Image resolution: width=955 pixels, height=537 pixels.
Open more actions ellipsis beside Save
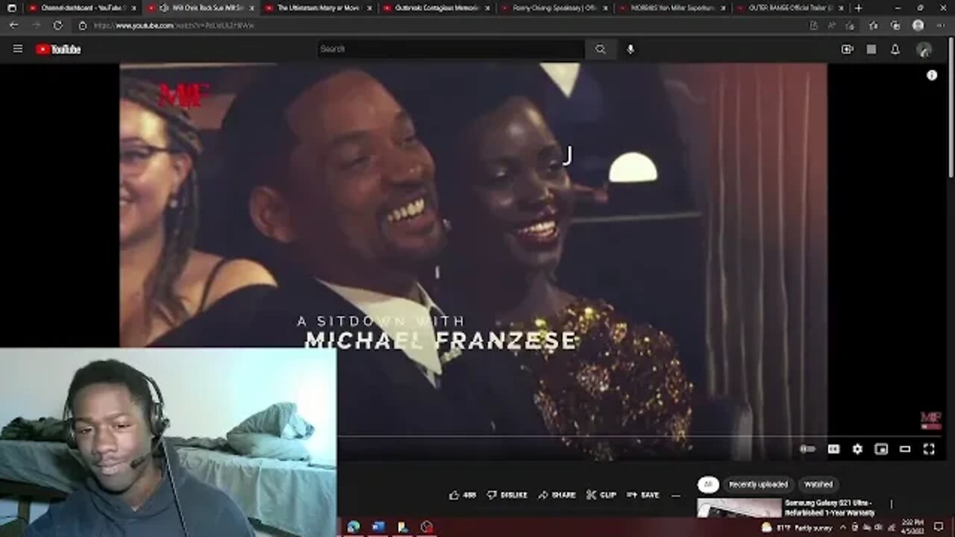(676, 494)
